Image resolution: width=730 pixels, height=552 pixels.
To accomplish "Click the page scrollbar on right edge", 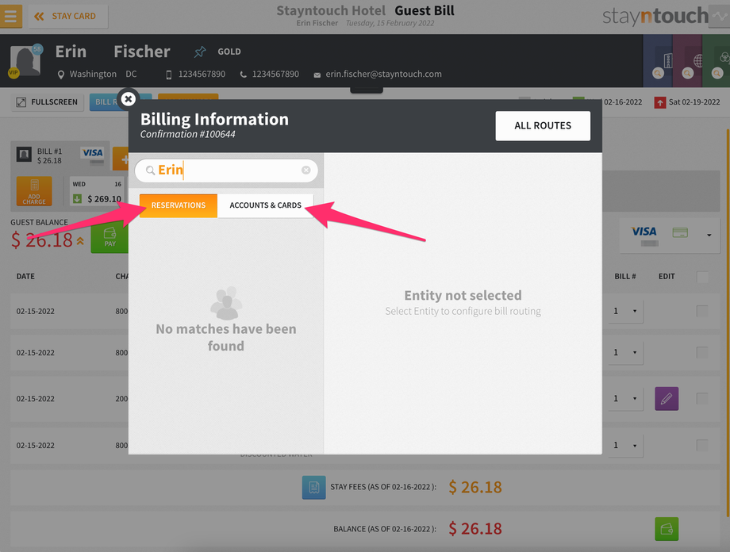I will [x=728, y=321].
